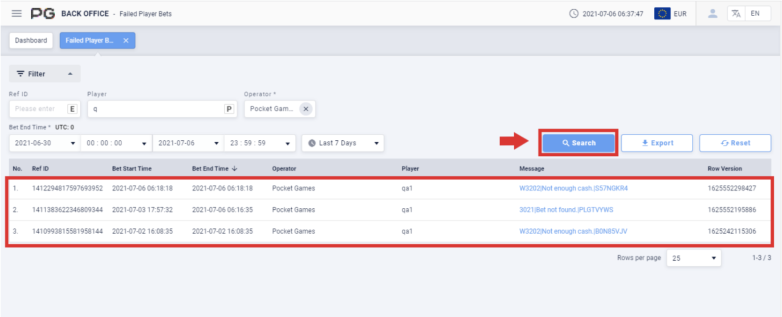Image resolution: width=782 pixels, height=317 pixels.
Task: Switch to the Dashboard tab
Action: coord(31,41)
